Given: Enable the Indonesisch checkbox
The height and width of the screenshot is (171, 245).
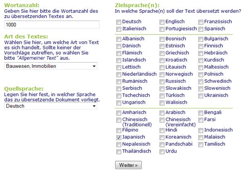Looking at the screenshot, I should tap(201, 130).
